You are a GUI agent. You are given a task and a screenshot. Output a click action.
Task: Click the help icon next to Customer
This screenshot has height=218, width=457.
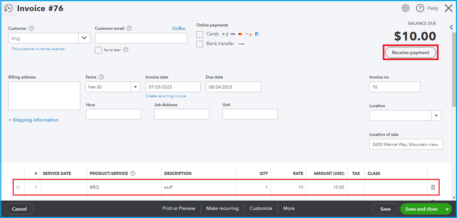(32, 28)
